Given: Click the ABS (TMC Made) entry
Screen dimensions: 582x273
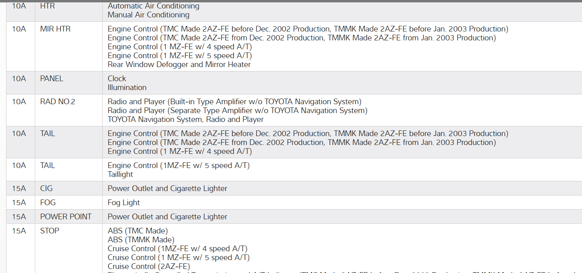Looking at the screenshot, I should [137, 231].
